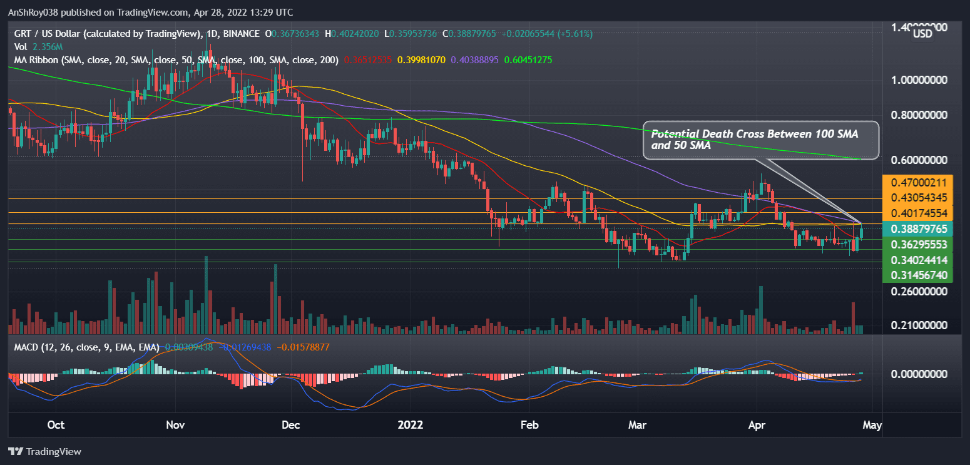Click the USD label on the price axis
The width and height of the screenshot is (970, 465).
pyautogui.click(x=922, y=34)
